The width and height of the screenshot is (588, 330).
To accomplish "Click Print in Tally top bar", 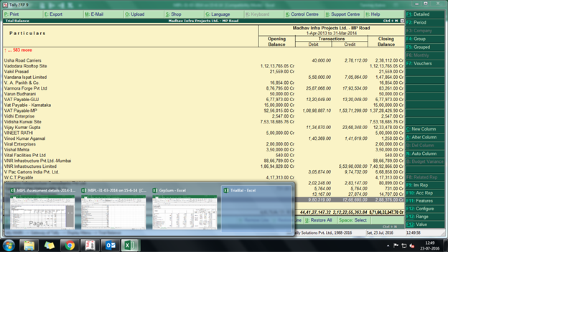I will (22, 14).
